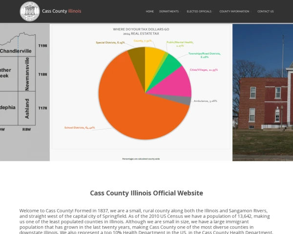
Task: Select CONTACT US in the navigation
Action: click(x=265, y=11)
